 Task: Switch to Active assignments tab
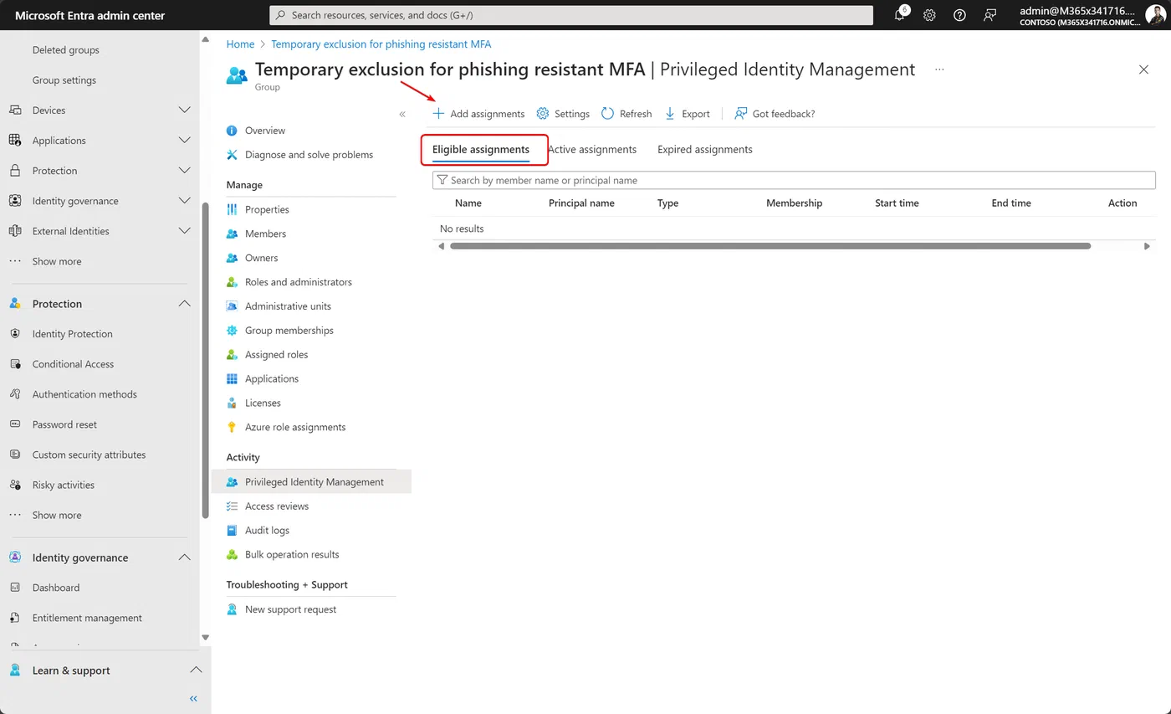pos(592,149)
